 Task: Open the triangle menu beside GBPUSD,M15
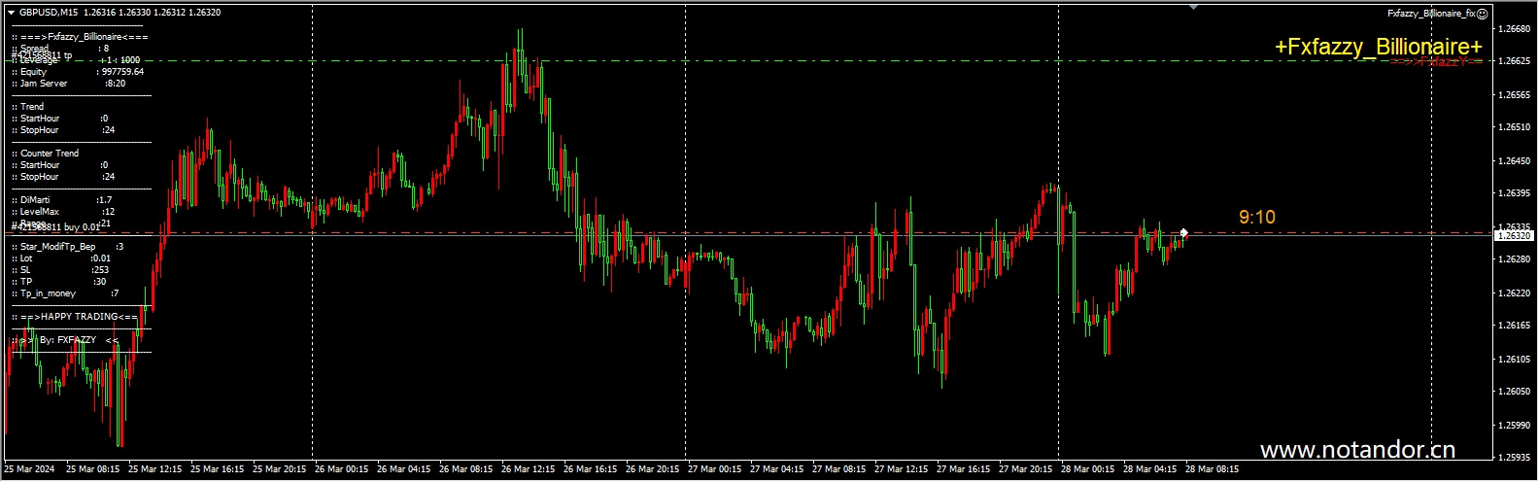[11, 13]
